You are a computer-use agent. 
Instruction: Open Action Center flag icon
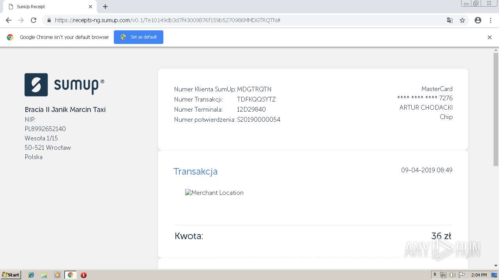coord(462,275)
